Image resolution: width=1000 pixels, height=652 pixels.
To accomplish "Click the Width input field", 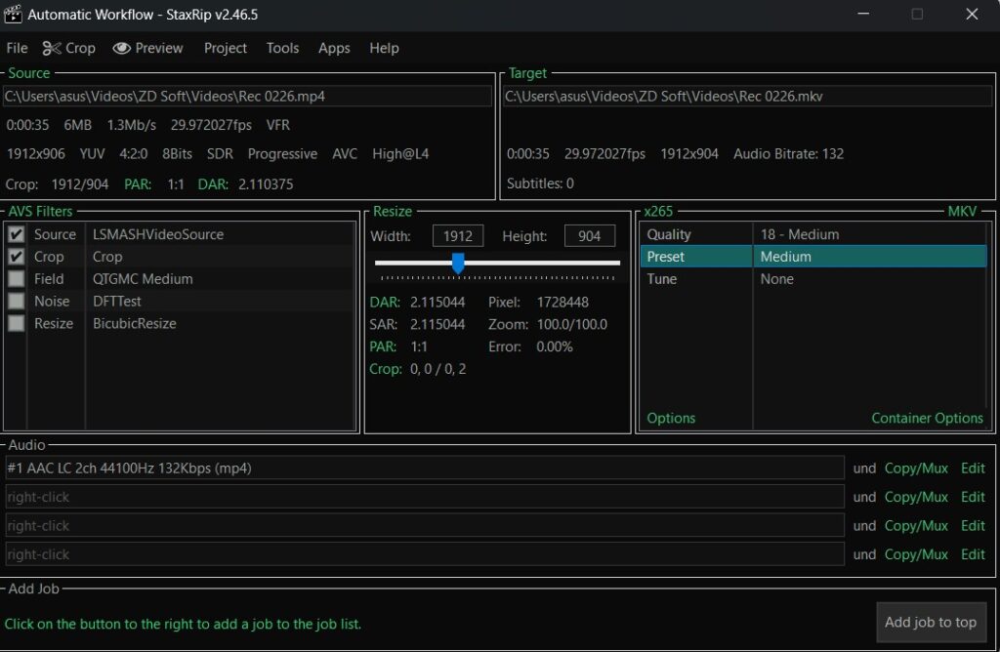I will click(x=458, y=236).
